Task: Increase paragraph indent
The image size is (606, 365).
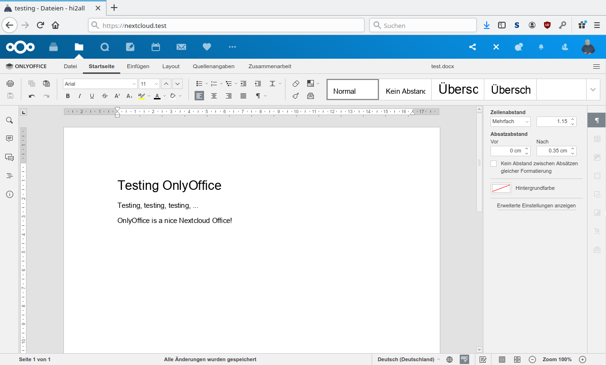Action: coord(258,84)
